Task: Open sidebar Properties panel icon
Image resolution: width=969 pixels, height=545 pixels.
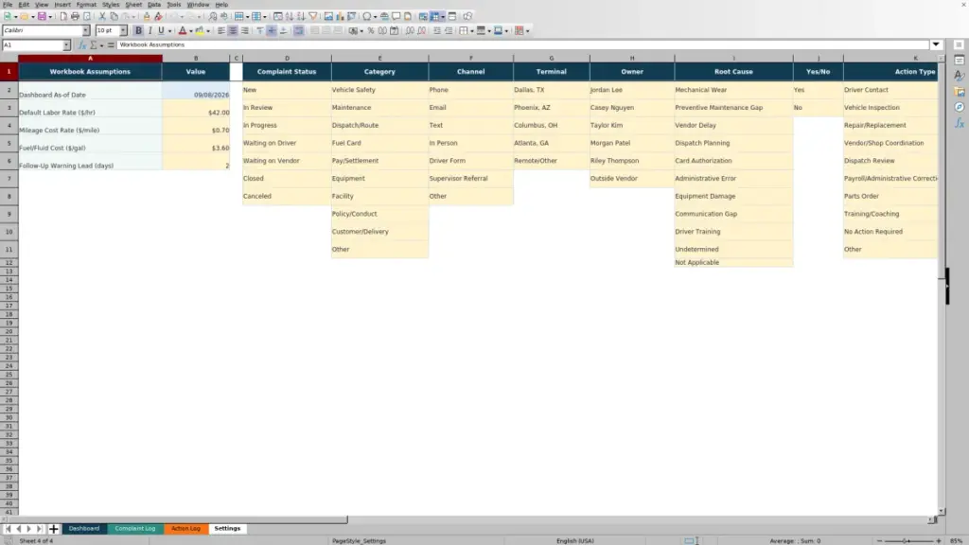Action: coord(960,60)
